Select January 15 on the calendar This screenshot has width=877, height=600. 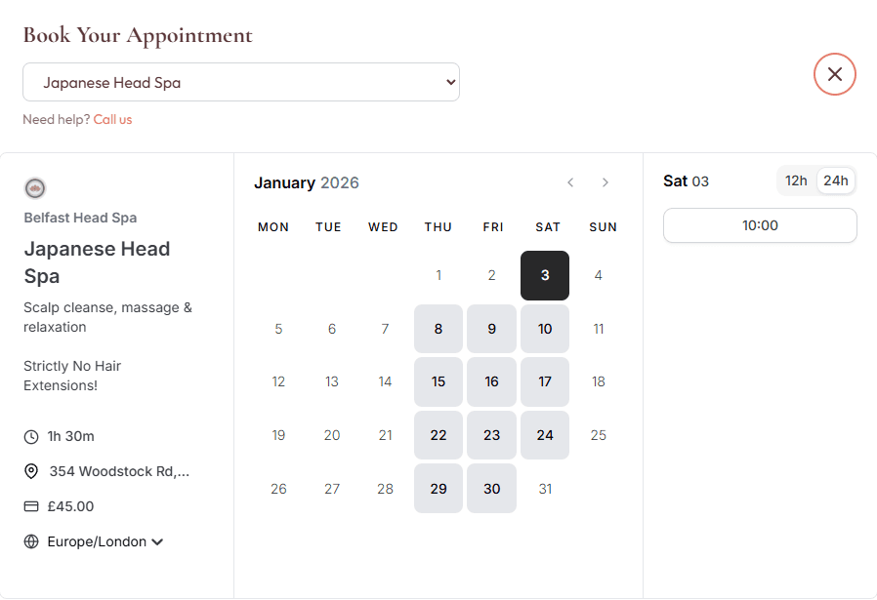click(438, 381)
